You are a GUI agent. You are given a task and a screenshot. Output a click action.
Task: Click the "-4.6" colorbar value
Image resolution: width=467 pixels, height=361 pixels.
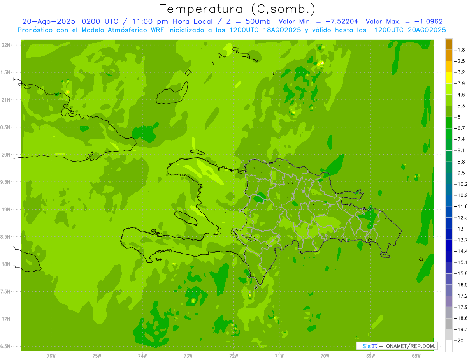tap(460, 95)
